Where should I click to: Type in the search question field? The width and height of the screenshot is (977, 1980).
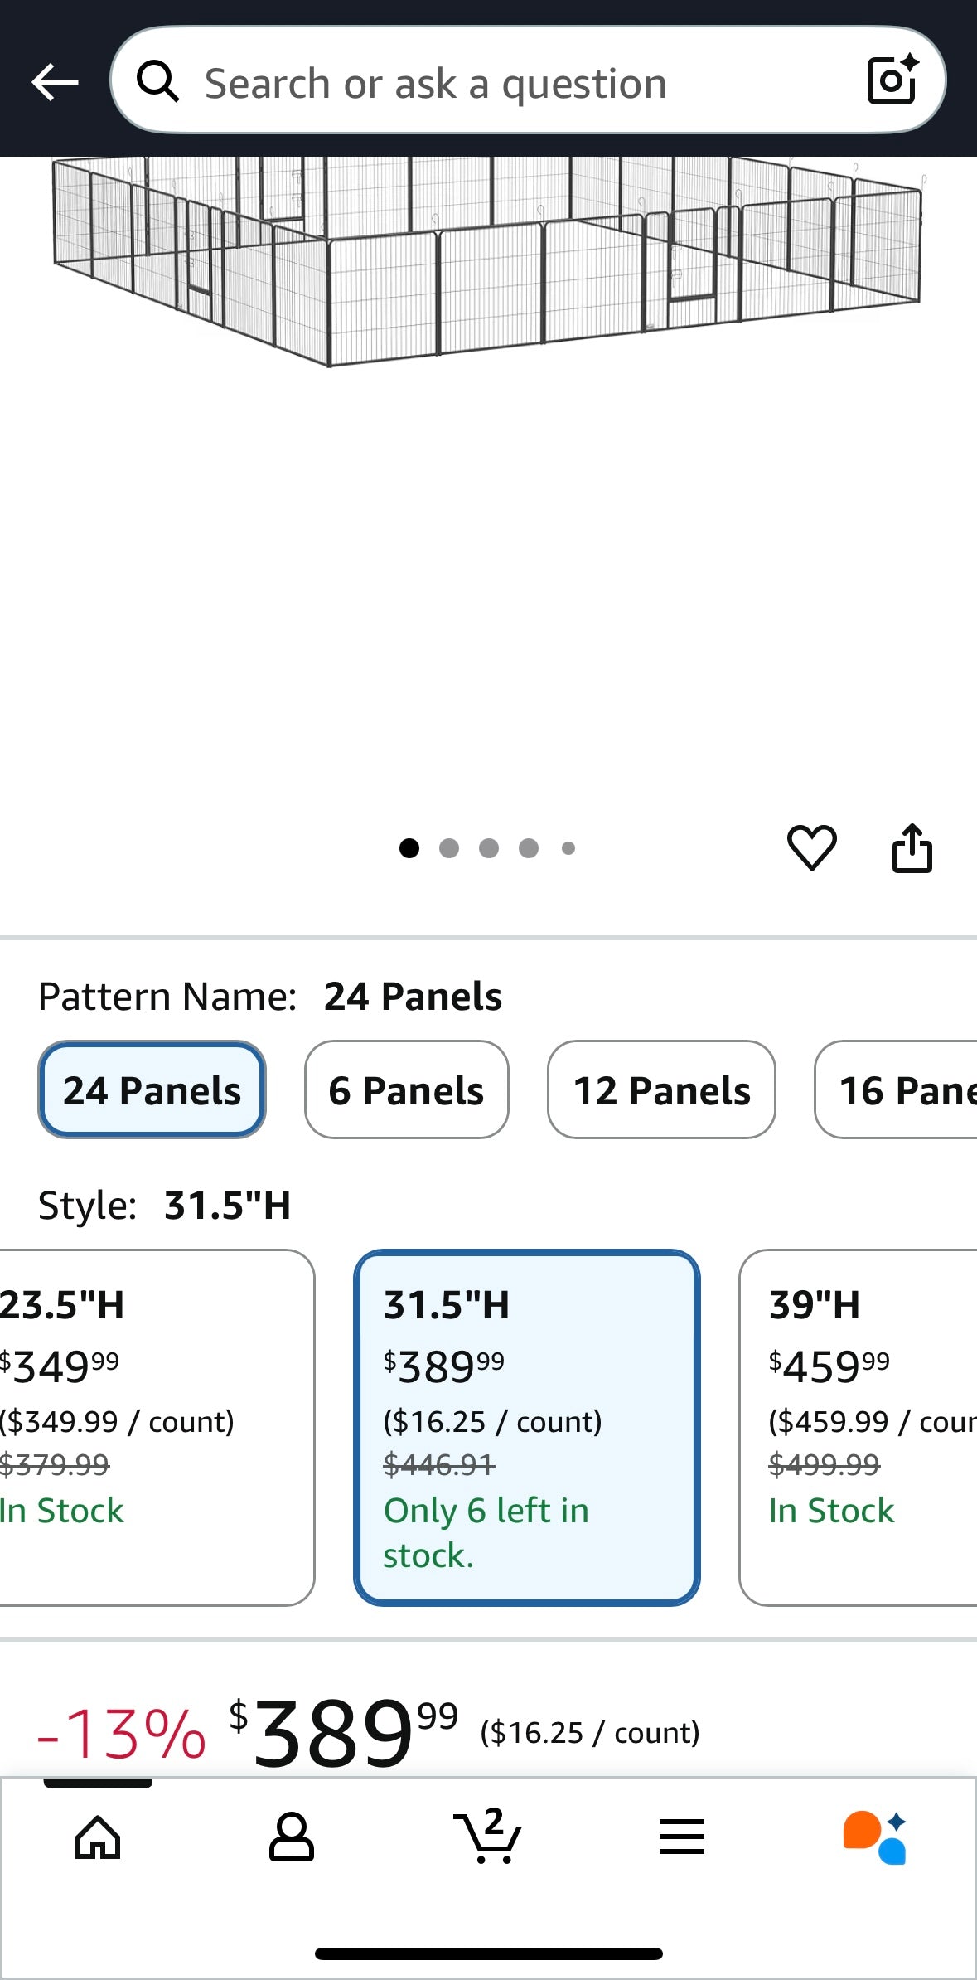[514, 83]
